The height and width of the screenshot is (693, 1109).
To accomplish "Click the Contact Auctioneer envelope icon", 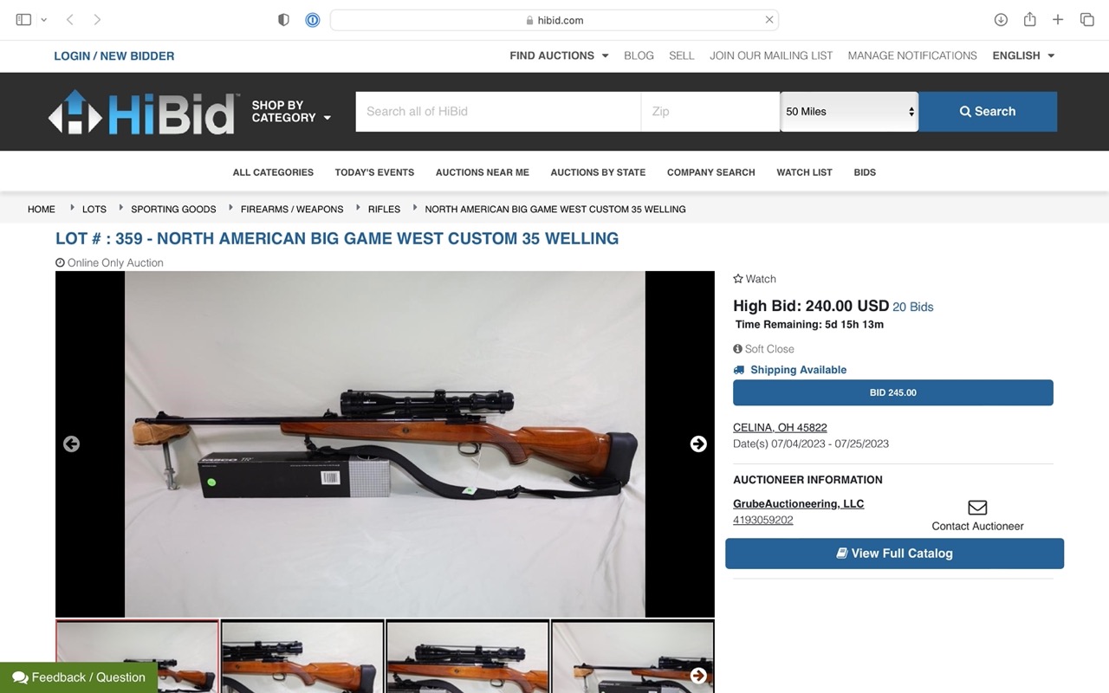I will point(977,507).
